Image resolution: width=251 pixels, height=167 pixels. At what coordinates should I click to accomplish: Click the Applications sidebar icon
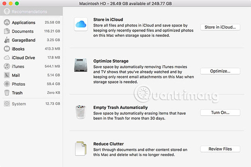[7, 22]
